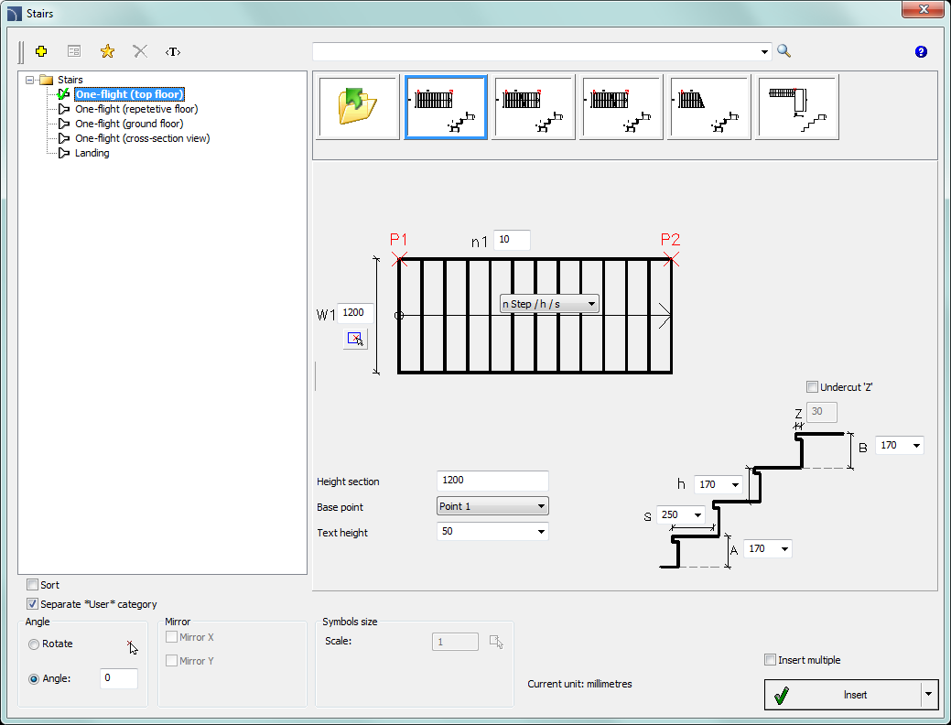Select the Rotate radio button
Image resolution: width=951 pixels, height=725 pixels.
pos(34,644)
